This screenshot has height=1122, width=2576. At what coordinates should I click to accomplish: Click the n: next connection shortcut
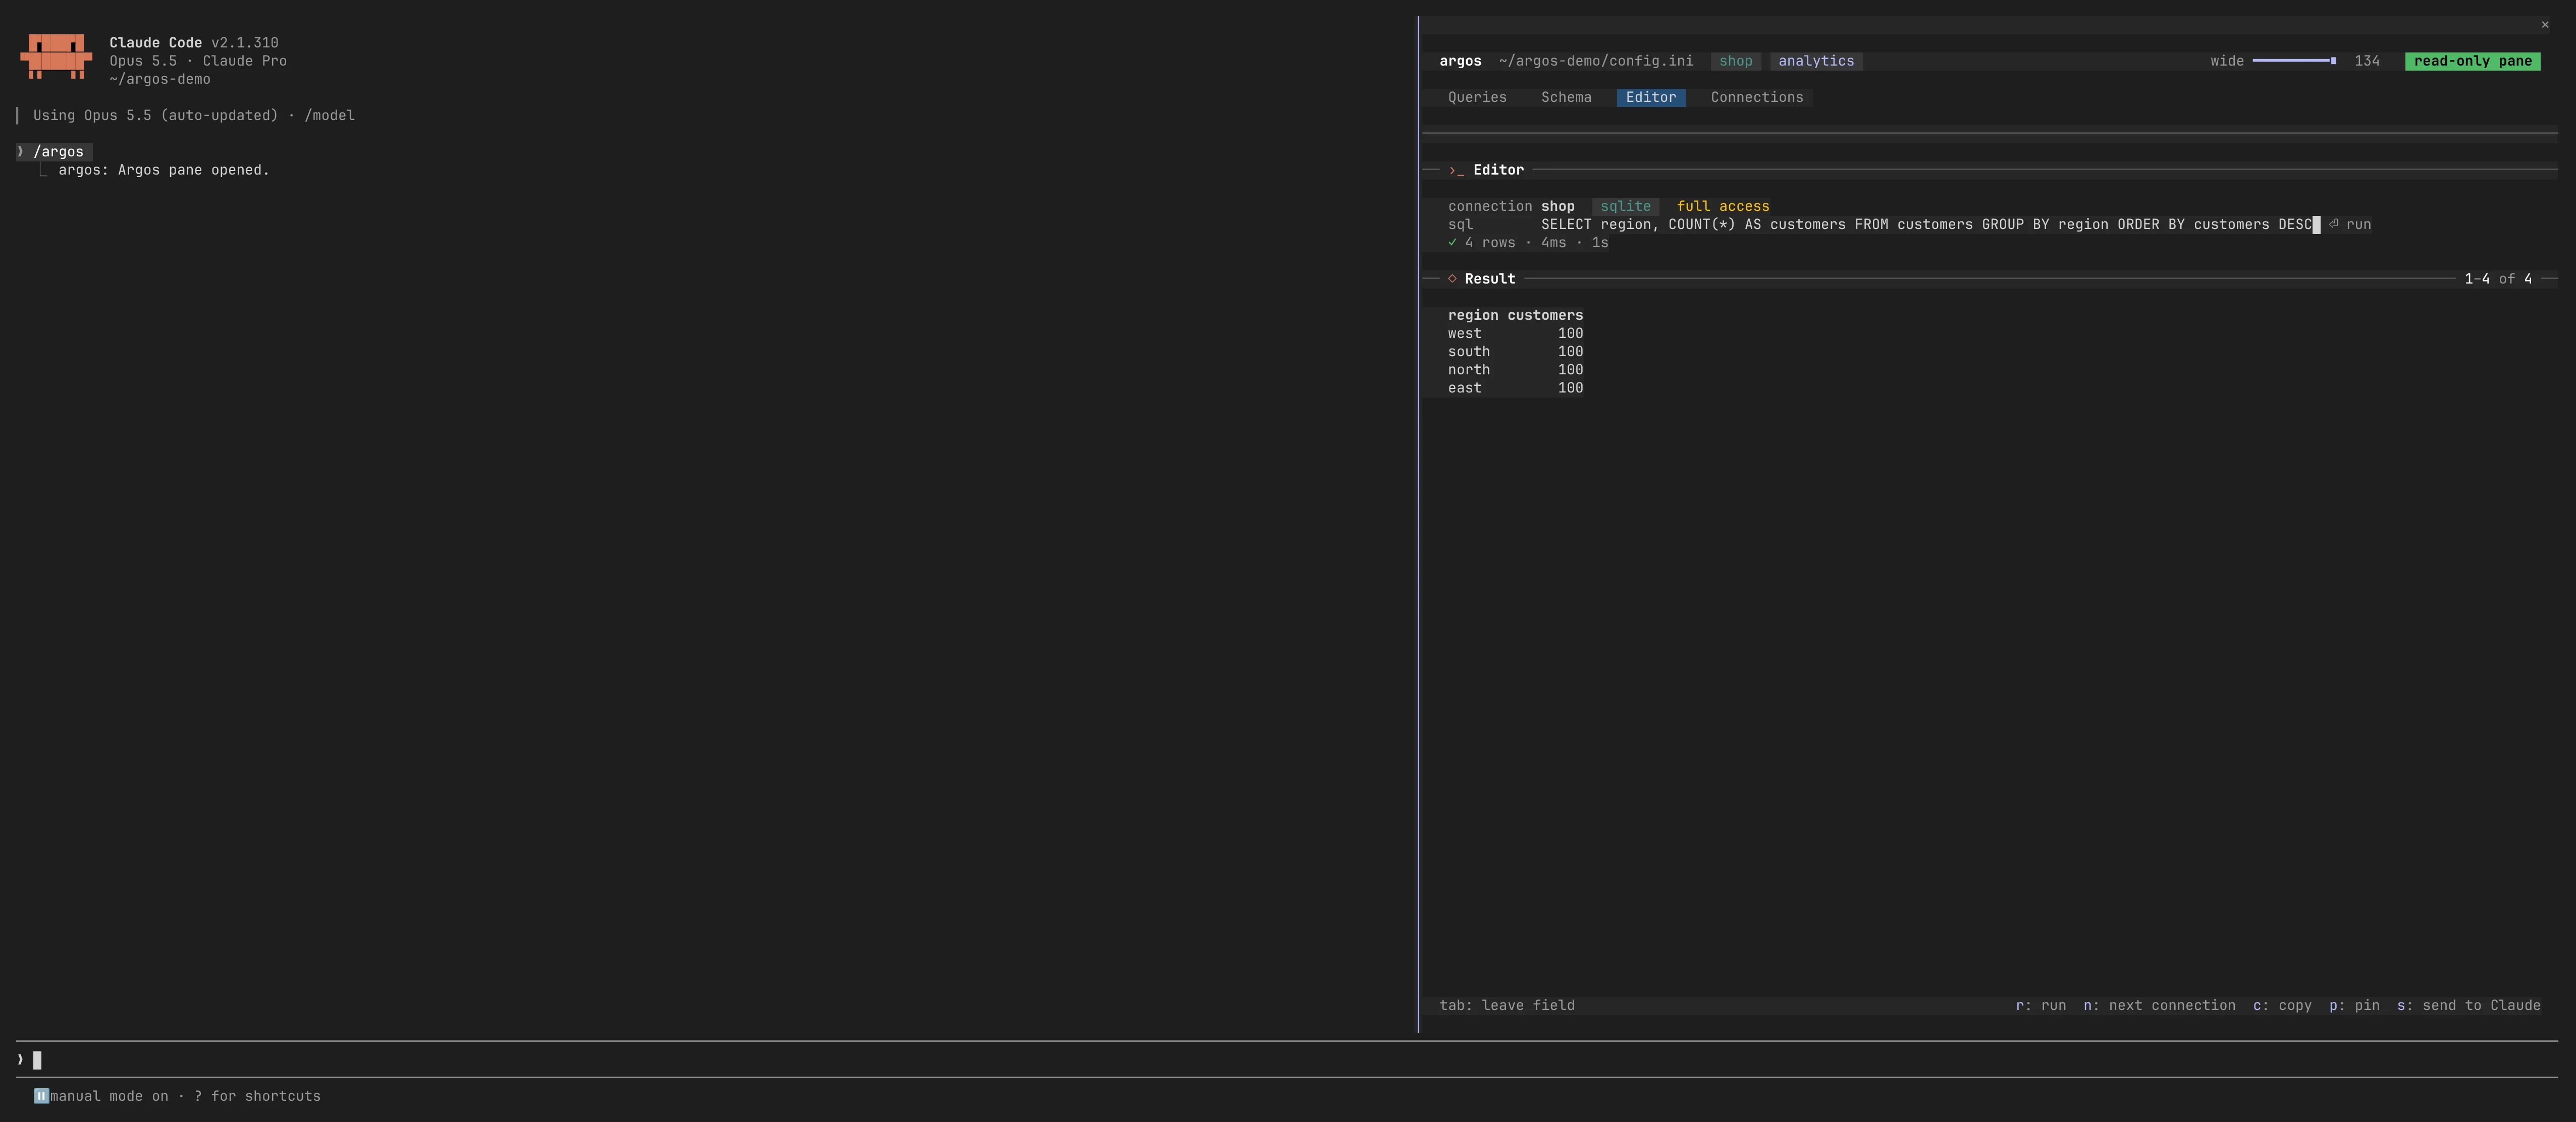click(2159, 1006)
